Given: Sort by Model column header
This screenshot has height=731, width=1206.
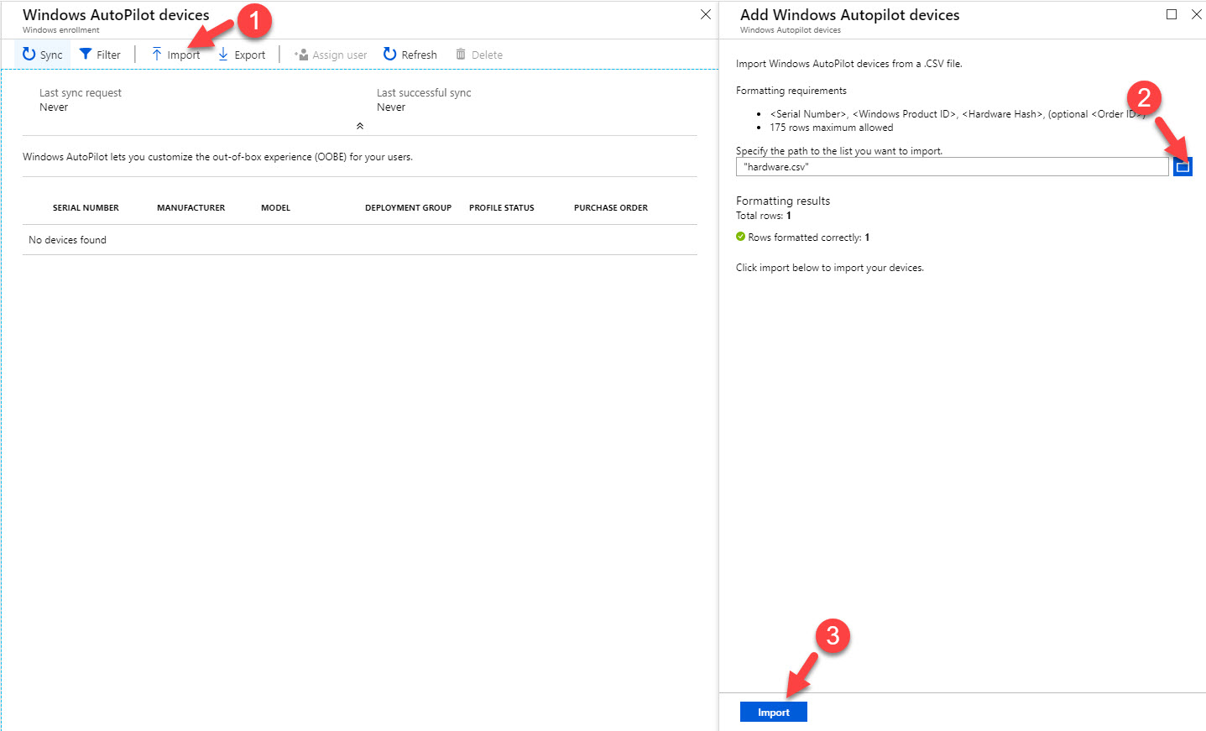Looking at the screenshot, I should [275, 208].
